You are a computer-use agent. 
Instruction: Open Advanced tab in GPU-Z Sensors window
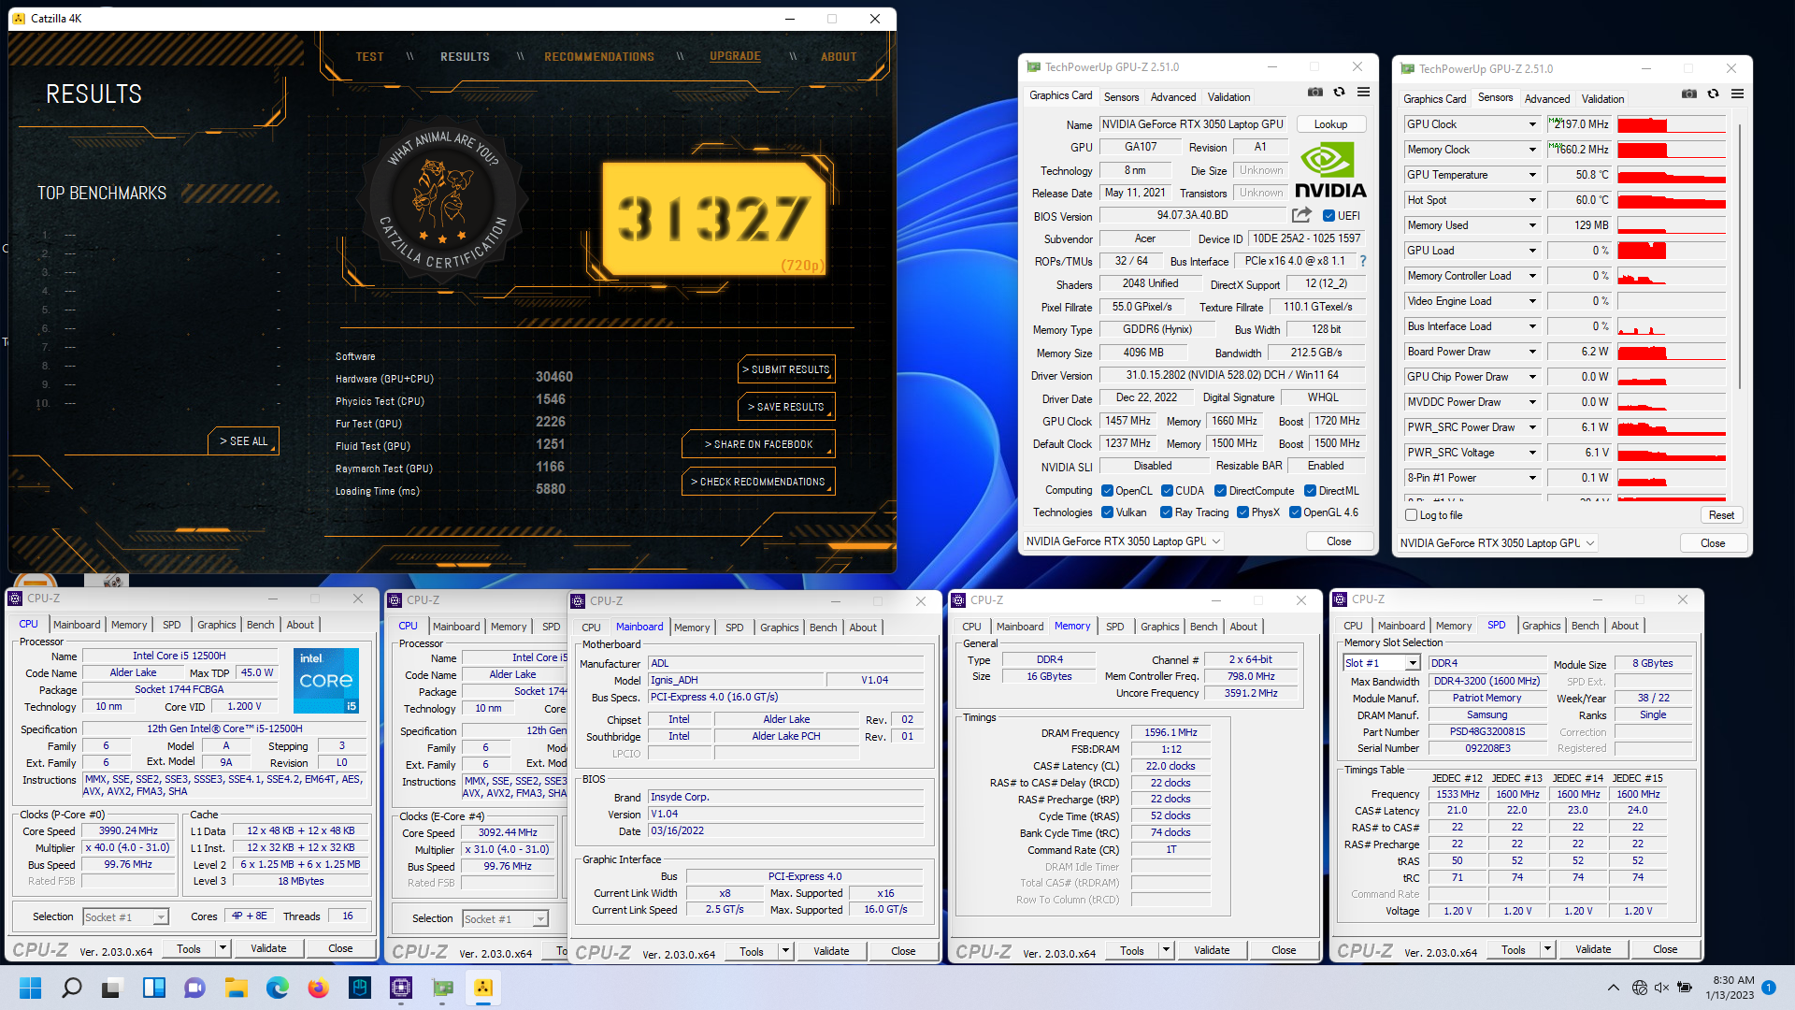tap(1547, 99)
